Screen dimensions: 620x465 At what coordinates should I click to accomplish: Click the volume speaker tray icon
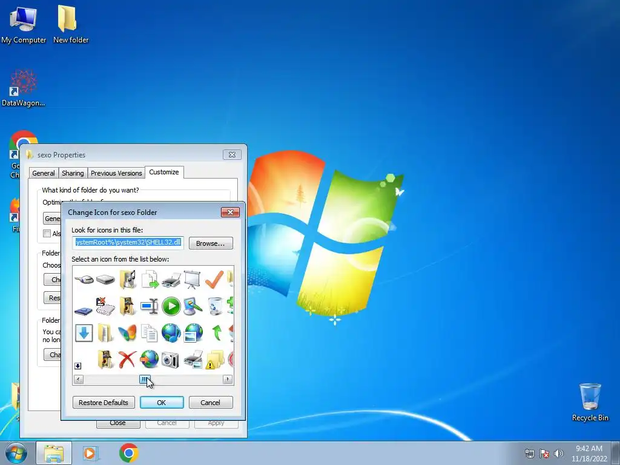(x=558, y=453)
